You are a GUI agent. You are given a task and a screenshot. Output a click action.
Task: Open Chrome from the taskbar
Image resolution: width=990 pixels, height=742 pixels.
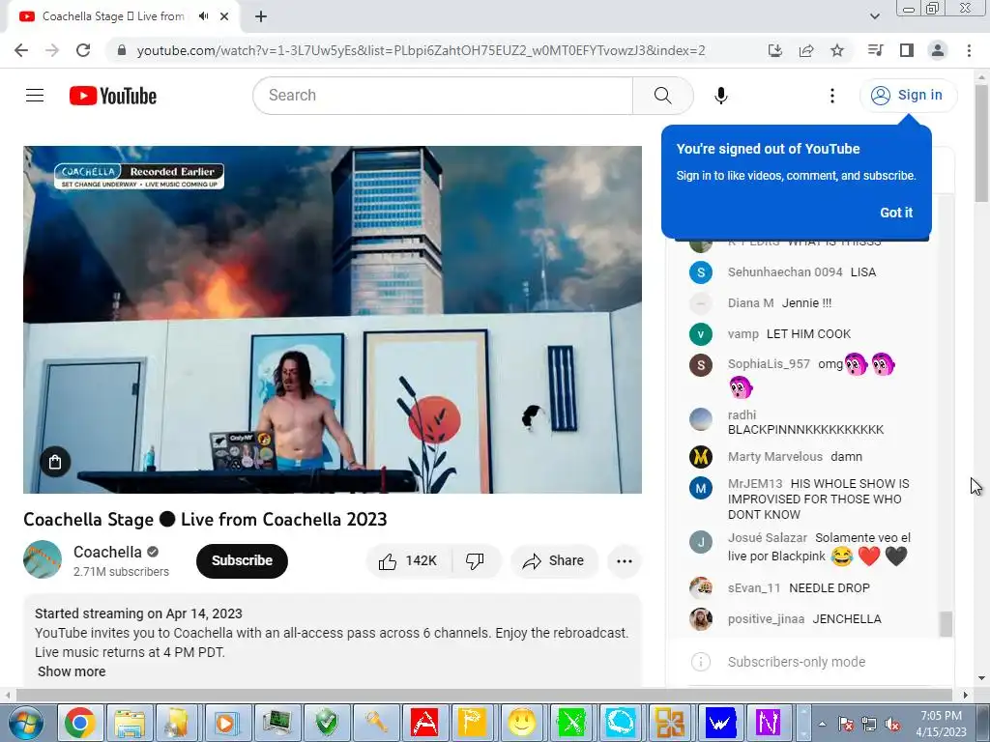coord(79,723)
